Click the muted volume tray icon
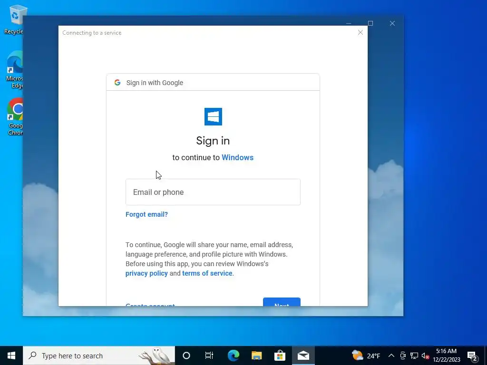The width and height of the screenshot is (487, 365). (425, 355)
